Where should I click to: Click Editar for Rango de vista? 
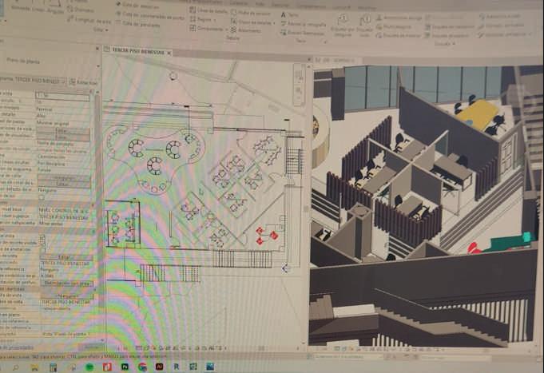[66, 257]
